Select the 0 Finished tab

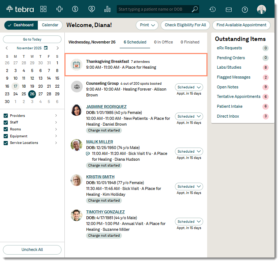point(190,42)
